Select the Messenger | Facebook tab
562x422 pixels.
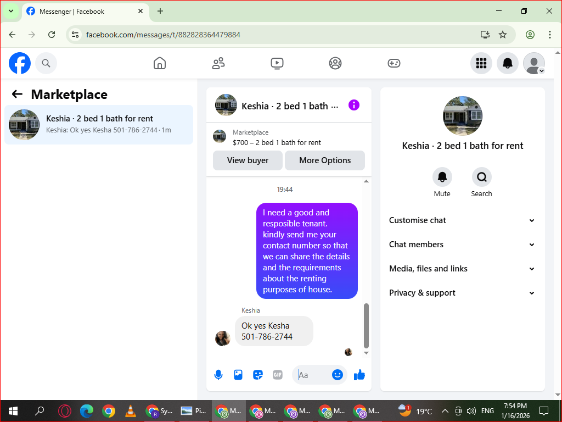point(86,12)
